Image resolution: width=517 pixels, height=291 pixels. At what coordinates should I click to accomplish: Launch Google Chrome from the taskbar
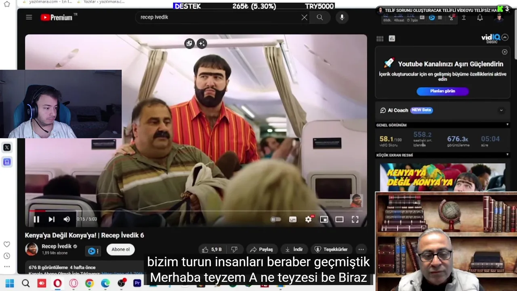pos(89,283)
